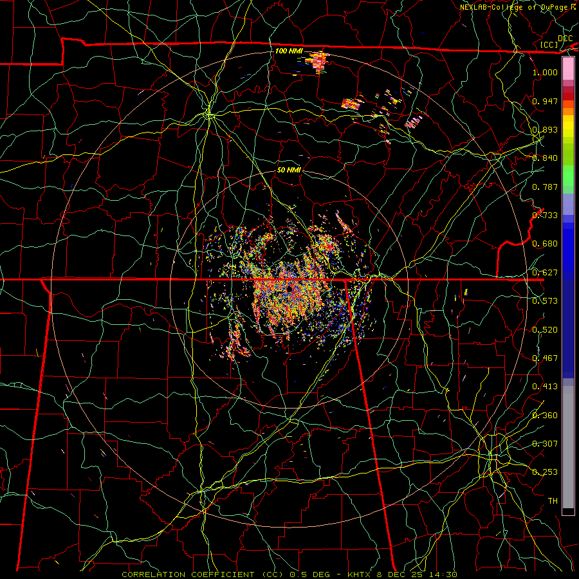Click the [CC] label above the color bar

click(x=549, y=44)
